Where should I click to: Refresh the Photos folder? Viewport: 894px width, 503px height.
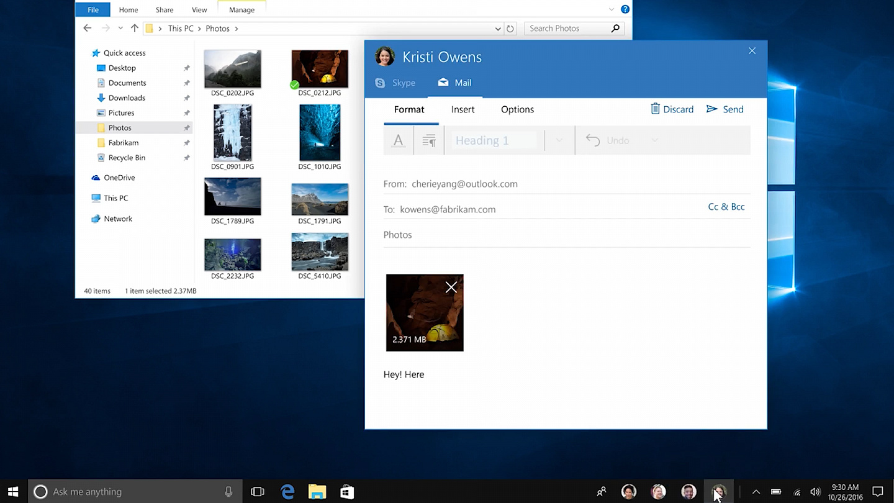tap(510, 29)
